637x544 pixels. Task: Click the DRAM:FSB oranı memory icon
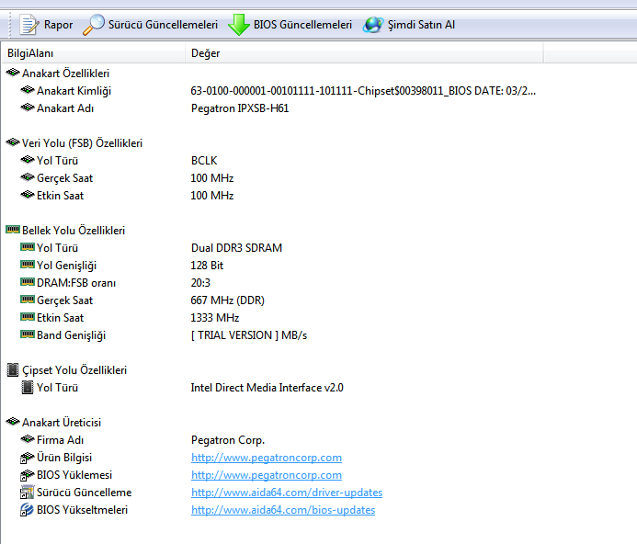point(28,282)
